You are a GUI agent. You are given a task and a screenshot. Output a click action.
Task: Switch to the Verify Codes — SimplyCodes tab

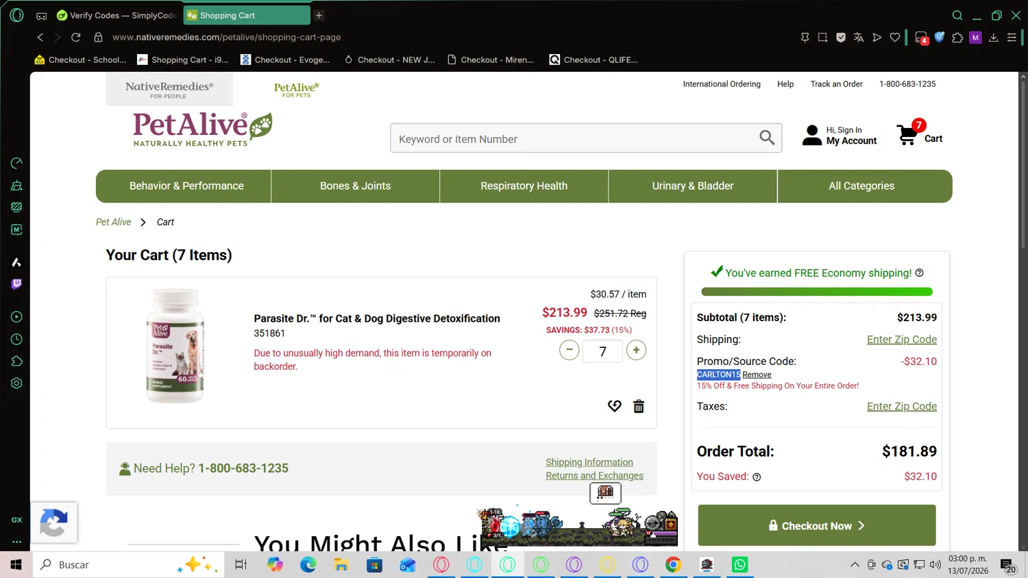[117, 15]
